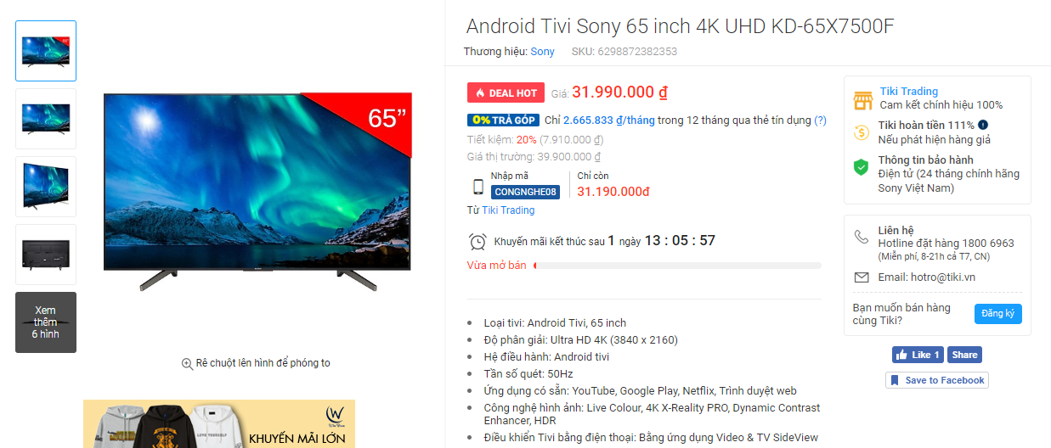1051x448 pixels.
Task: Click the magnifier zoom icon under image
Action: [x=187, y=363]
